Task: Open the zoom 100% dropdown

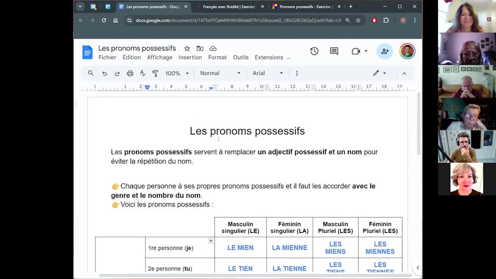Action: (x=177, y=73)
